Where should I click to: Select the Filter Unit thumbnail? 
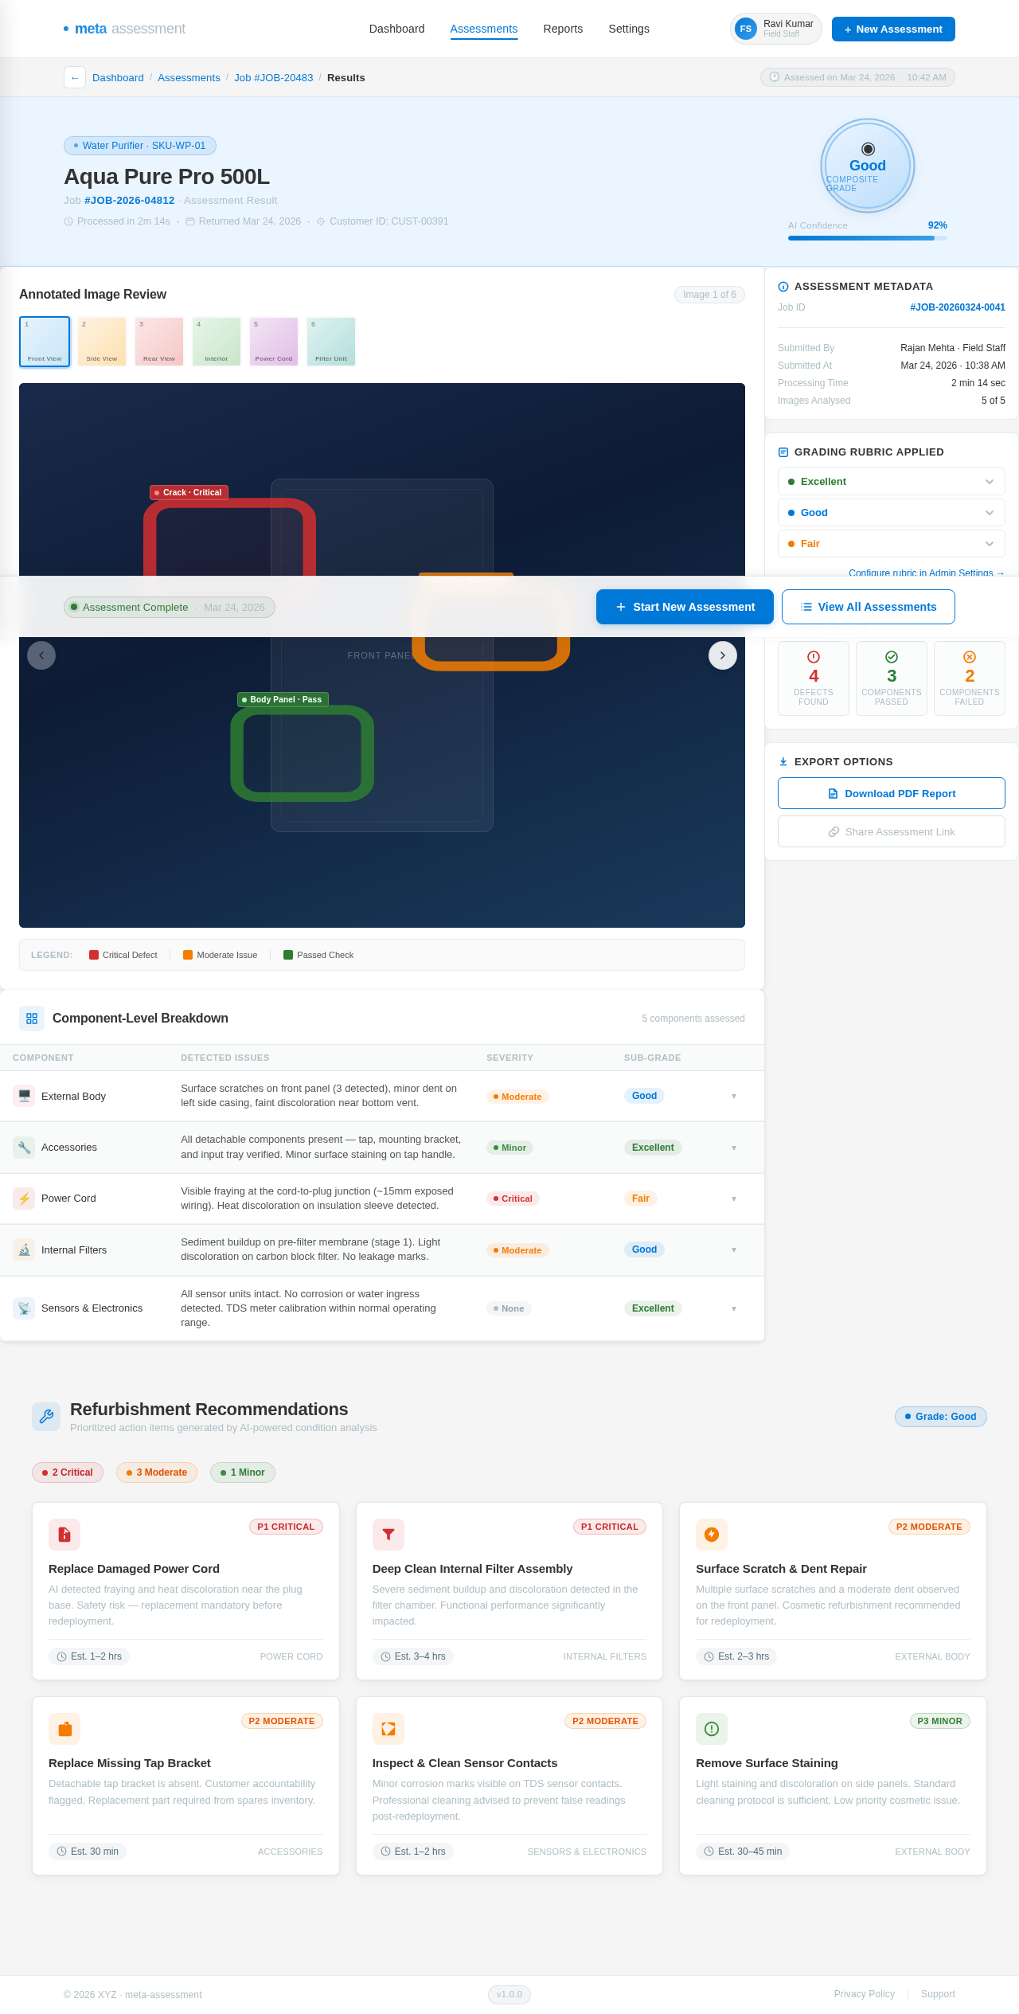(331, 342)
